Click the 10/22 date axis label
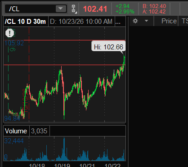This screenshot has width=188, height=167. pos(112,165)
